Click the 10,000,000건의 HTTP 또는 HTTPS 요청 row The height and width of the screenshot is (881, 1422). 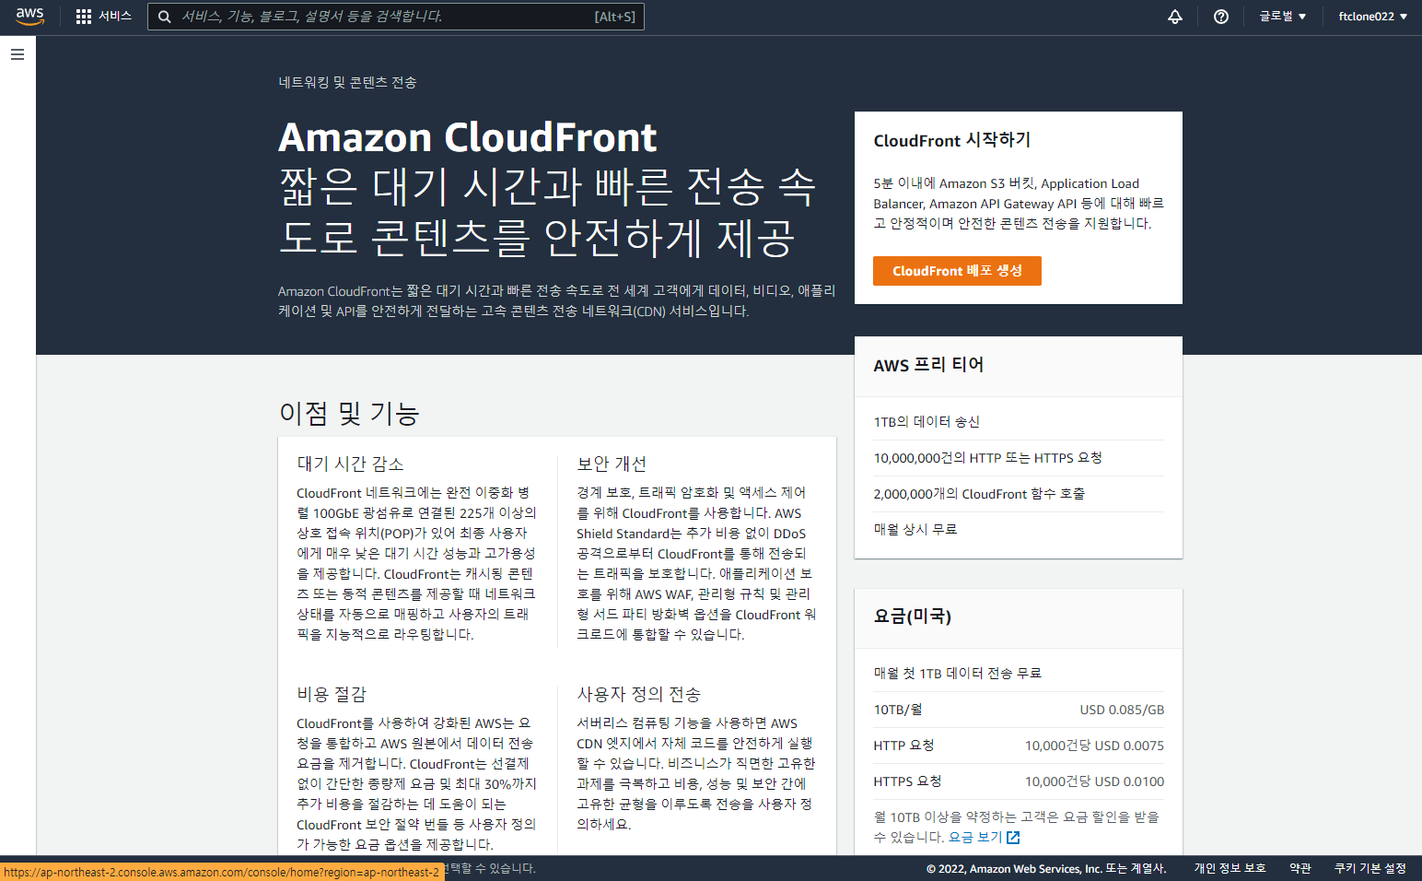click(1019, 458)
